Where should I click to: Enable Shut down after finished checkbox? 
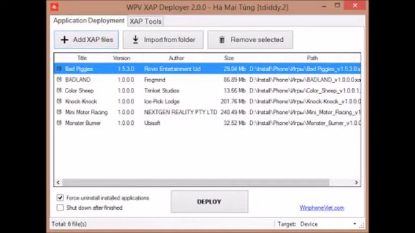pos(60,208)
